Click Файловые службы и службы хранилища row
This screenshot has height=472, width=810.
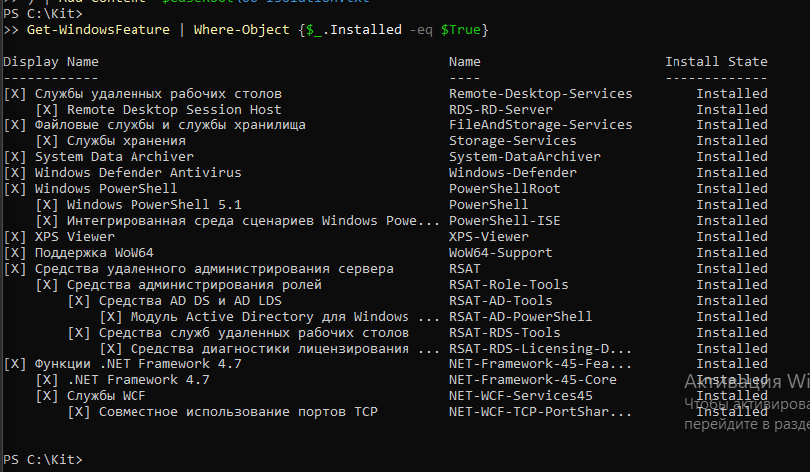386,125
